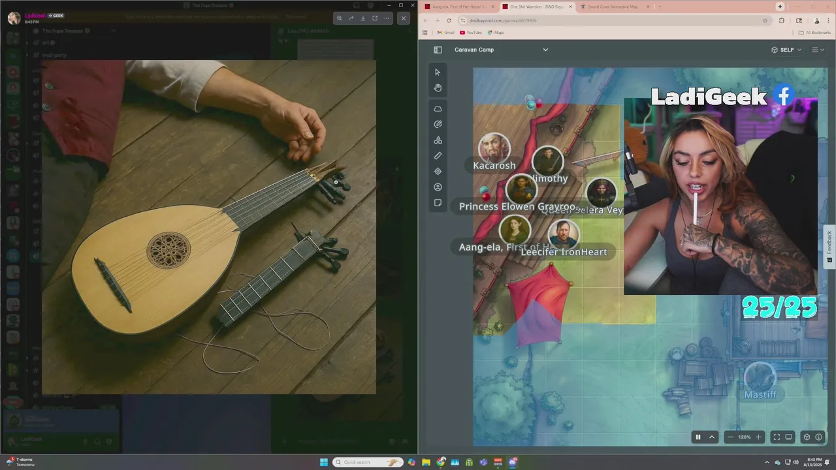Image resolution: width=836 pixels, height=470 pixels.
Task: Open All Bookmarks folder
Action: pos(815,32)
